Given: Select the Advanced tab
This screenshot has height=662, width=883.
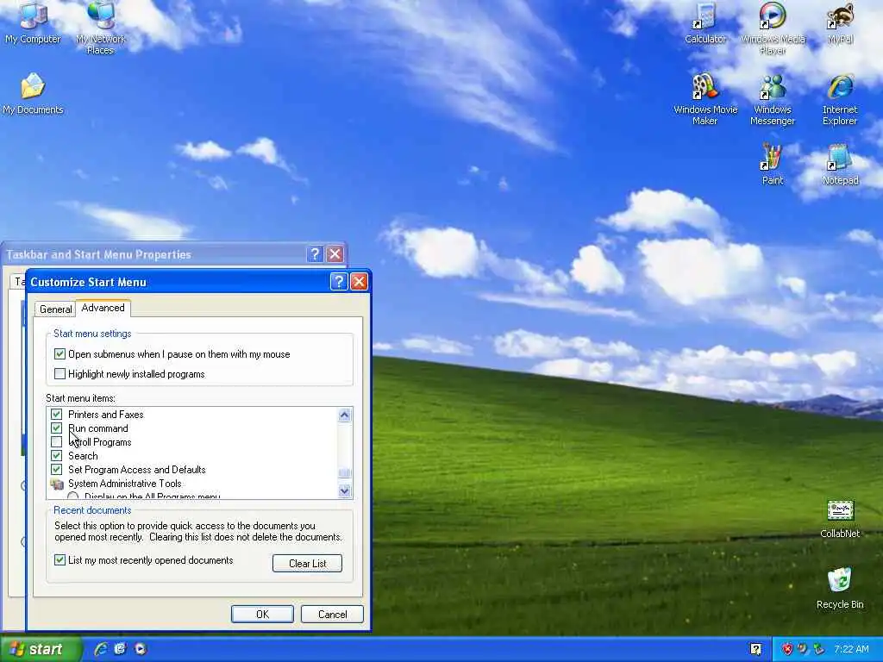Looking at the screenshot, I should [x=103, y=308].
